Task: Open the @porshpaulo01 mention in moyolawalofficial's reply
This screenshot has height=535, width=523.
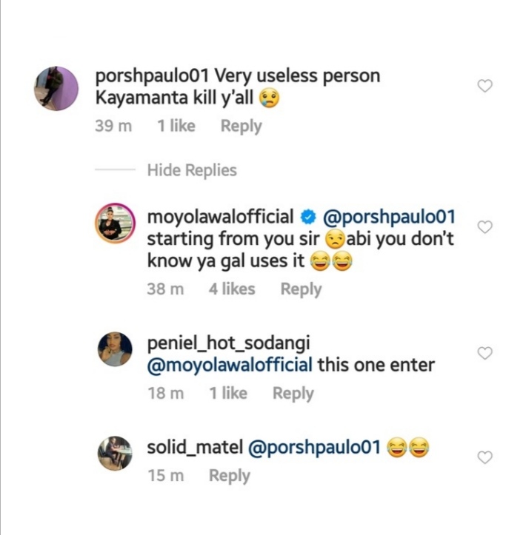Action: (390, 218)
